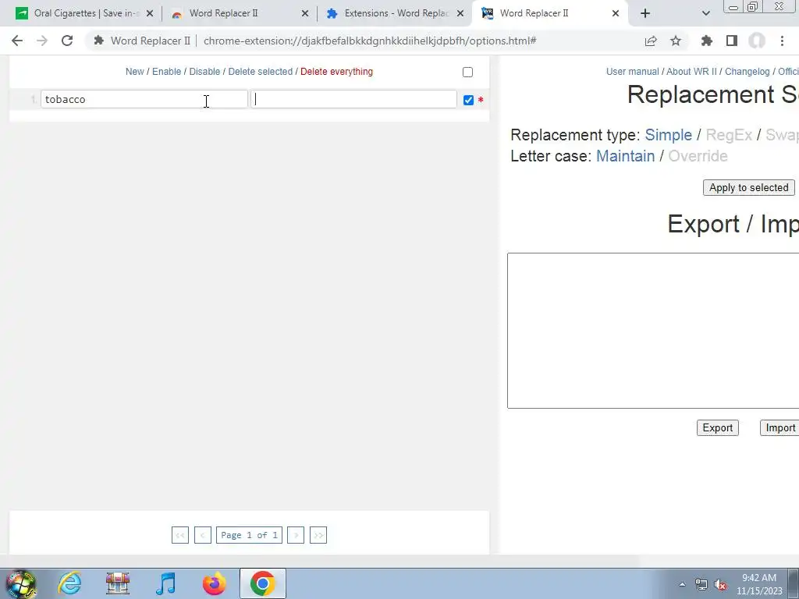Open the profile avatar icon
Viewport: 799px width, 599px height.
point(757,41)
